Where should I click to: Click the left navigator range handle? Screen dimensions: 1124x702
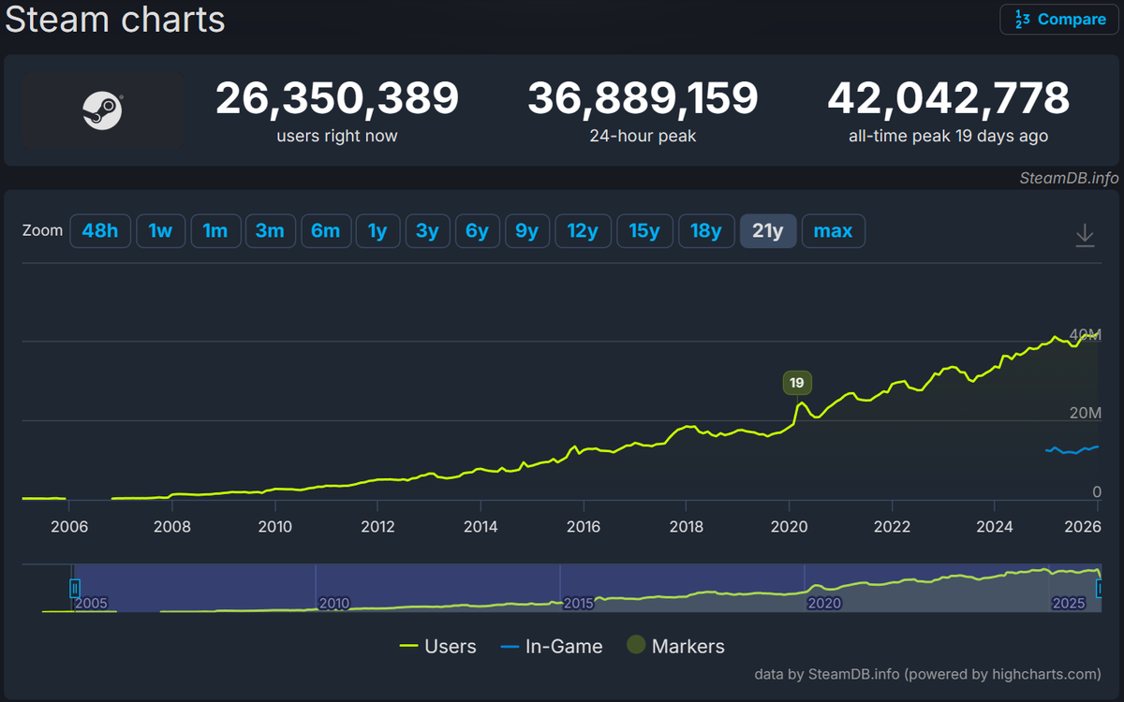[x=74, y=588]
